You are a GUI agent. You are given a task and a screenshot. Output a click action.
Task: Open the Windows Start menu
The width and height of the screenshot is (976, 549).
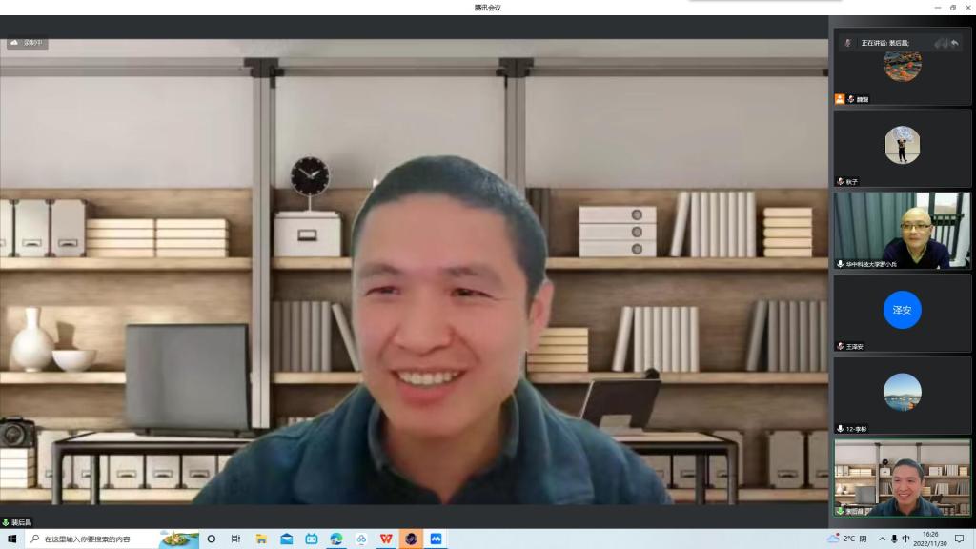(12, 539)
